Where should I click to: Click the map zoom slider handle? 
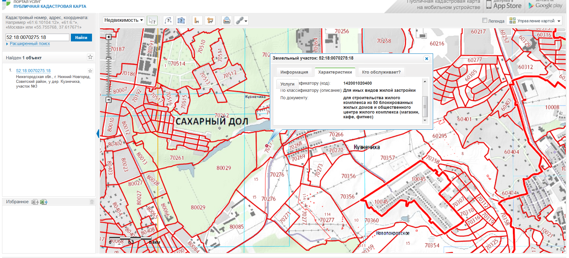click(108, 58)
